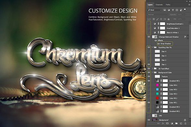Click the red Color Fill 2 swatch

(x=157, y=98)
